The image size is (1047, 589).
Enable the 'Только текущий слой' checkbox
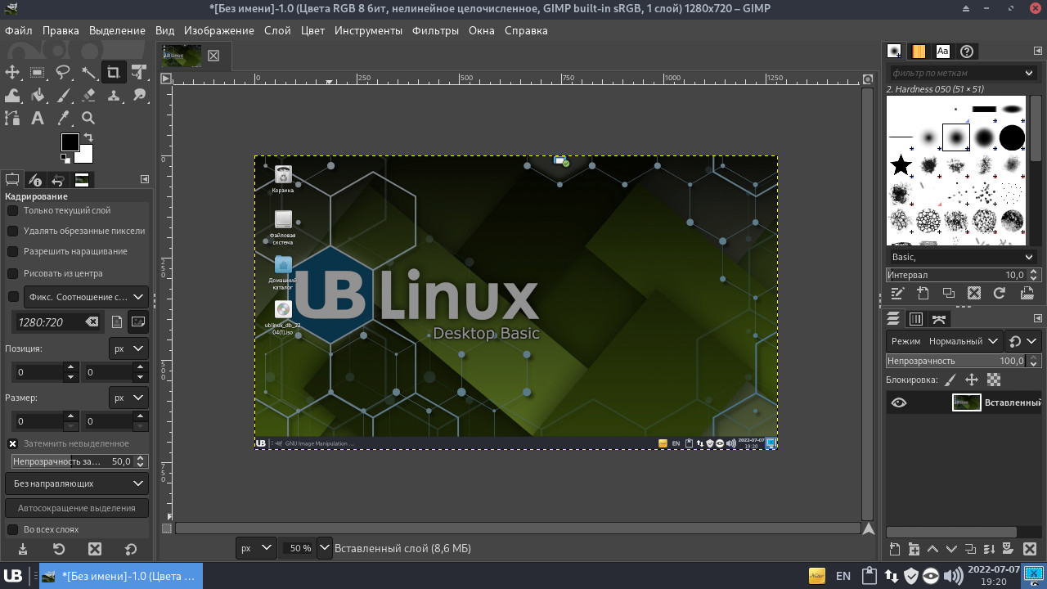[13, 210]
